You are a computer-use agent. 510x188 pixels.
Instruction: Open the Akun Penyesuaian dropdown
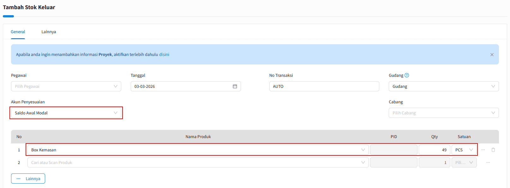(x=66, y=113)
